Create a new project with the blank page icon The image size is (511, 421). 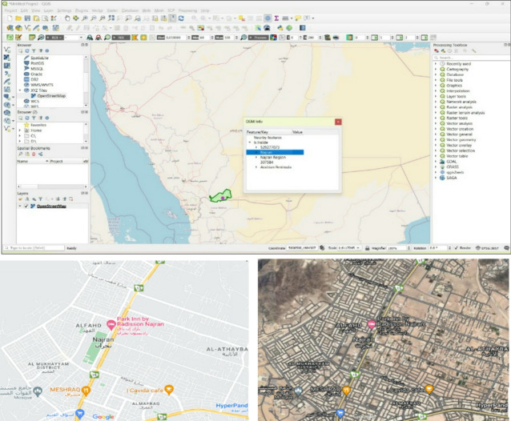click(10, 18)
